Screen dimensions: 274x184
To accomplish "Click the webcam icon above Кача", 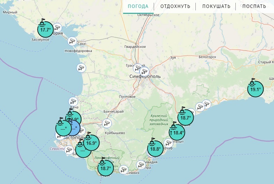I will click(x=73, y=102).
